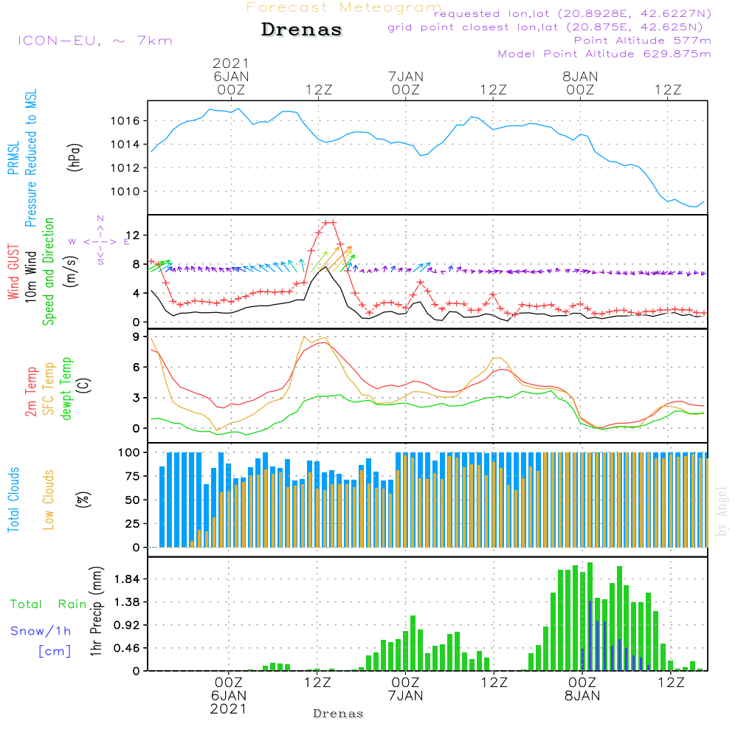Click the 'PRMSL' axis label

(13, 158)
